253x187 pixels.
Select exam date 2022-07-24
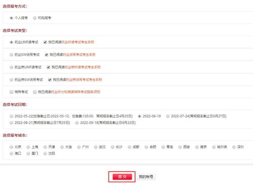(168, 116)
